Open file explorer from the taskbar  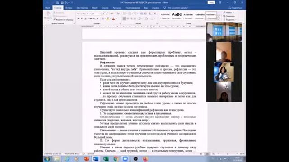pyautogui.click(x=57, y=159)
